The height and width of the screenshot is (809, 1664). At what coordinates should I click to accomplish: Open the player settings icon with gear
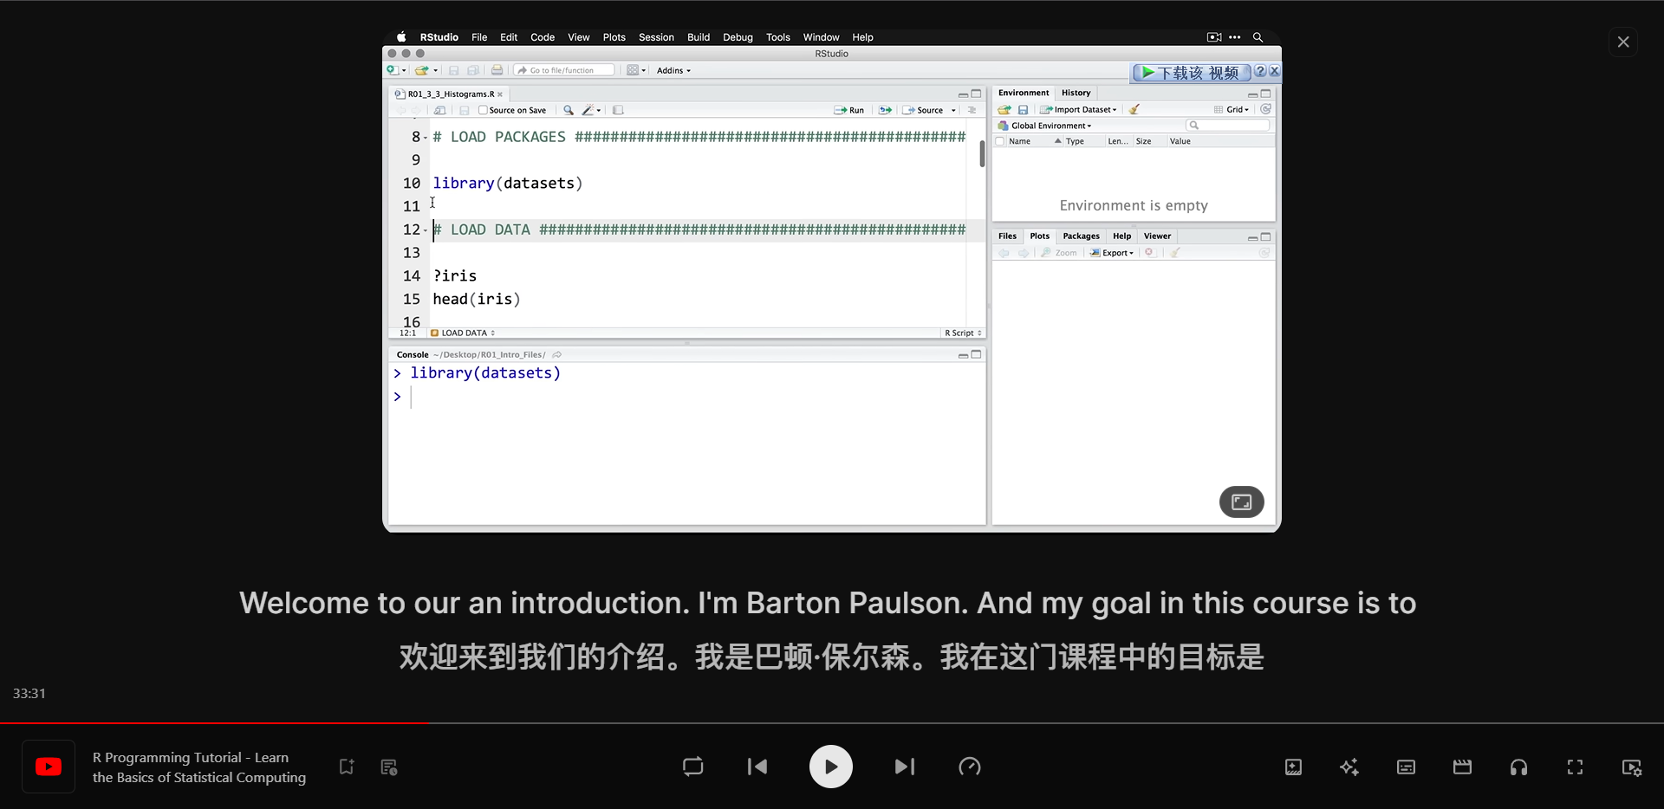tap(1632, 767)
